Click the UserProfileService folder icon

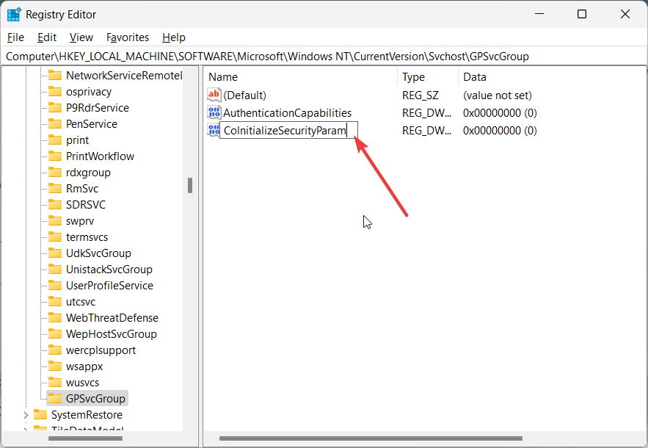point(54,285)
